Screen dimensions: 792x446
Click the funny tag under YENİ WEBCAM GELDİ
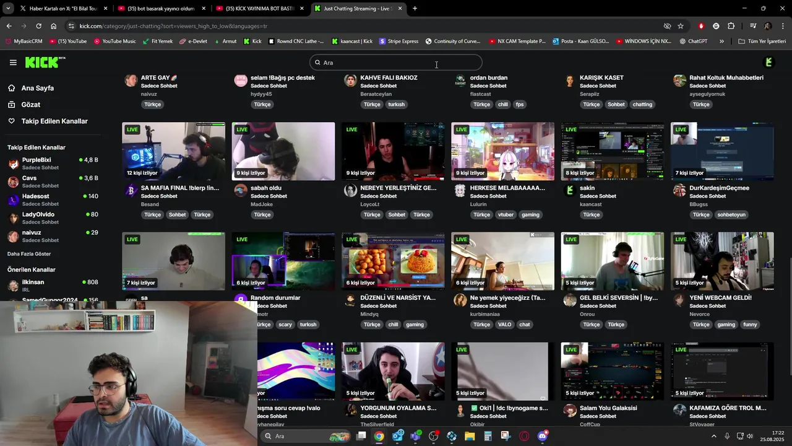click(750, 325)
